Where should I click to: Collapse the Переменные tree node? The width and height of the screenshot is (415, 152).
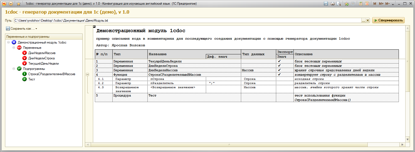point(14,48)
